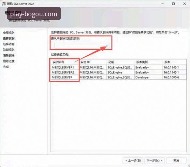Click the 上一步(B) button
Image resolution: width=190 pixels, height=167 pixels.
click(x=133, y=160)
